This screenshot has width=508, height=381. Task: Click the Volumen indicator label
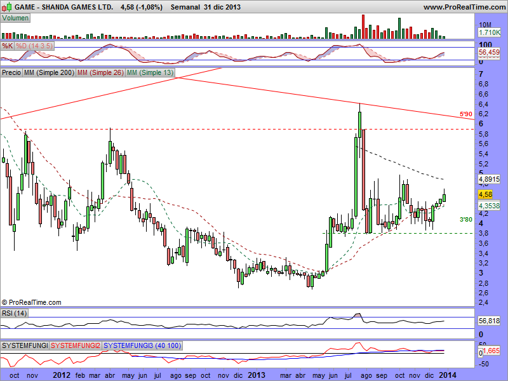pos(15,18)
